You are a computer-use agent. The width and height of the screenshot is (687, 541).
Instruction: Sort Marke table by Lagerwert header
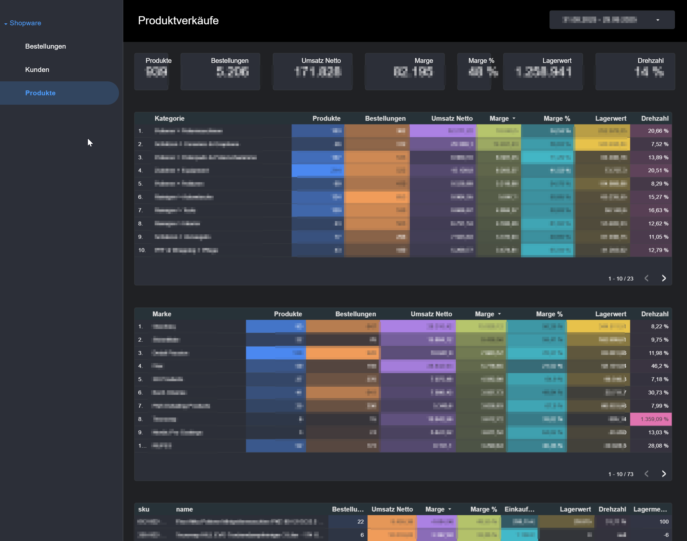pos(610,314)
